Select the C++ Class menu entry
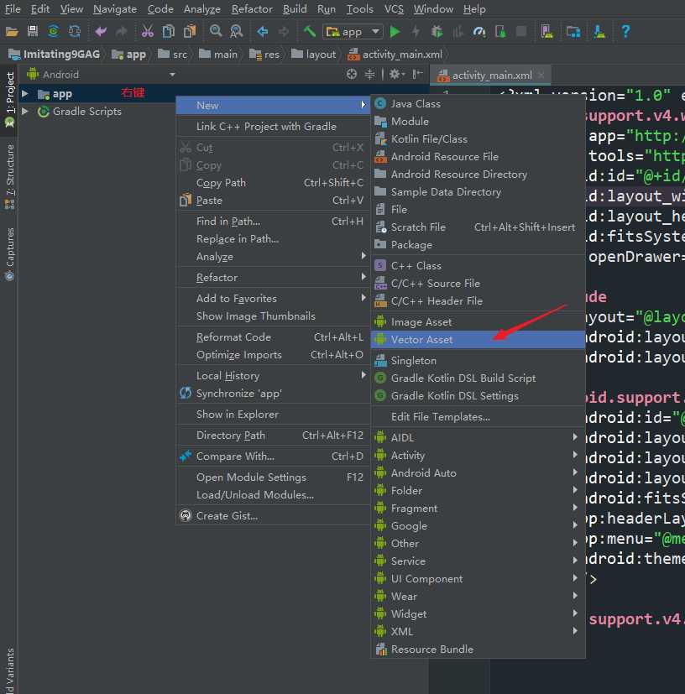Screen dimensions: 685x694 (x=478, y=265)
